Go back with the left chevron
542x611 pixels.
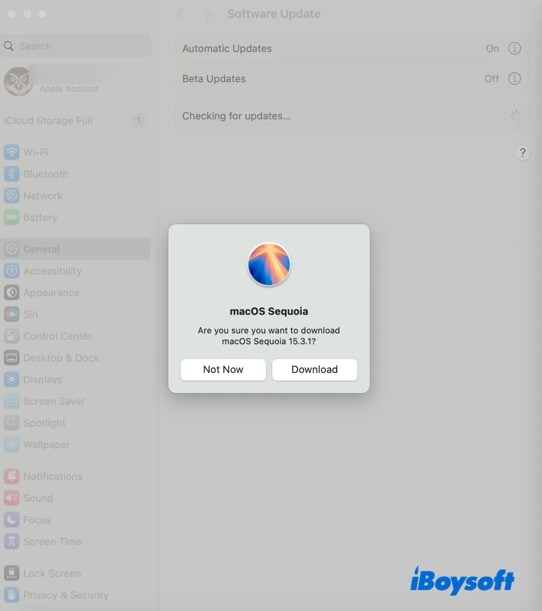click(x=181, y=14)
